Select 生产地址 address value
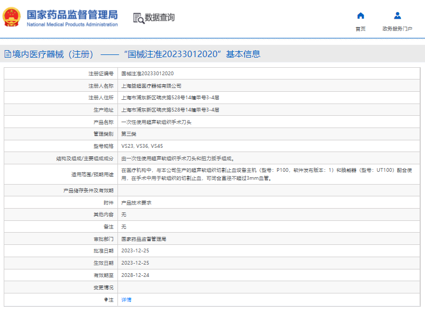This screenshot has width=425, height=310. (170, 110)
